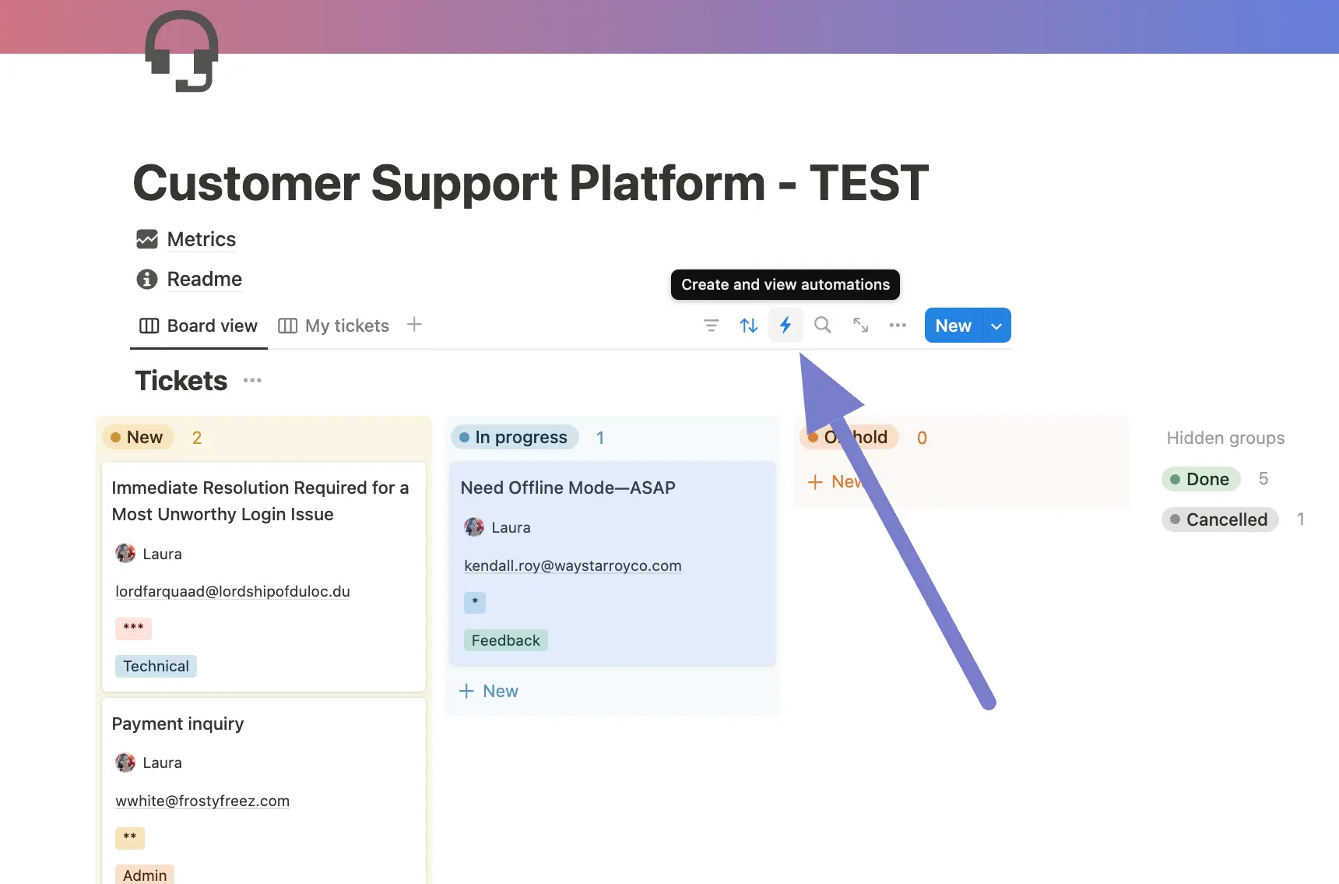Show the hidden Cancelled group
The image size is (1339, 884).
point(1219,519)
